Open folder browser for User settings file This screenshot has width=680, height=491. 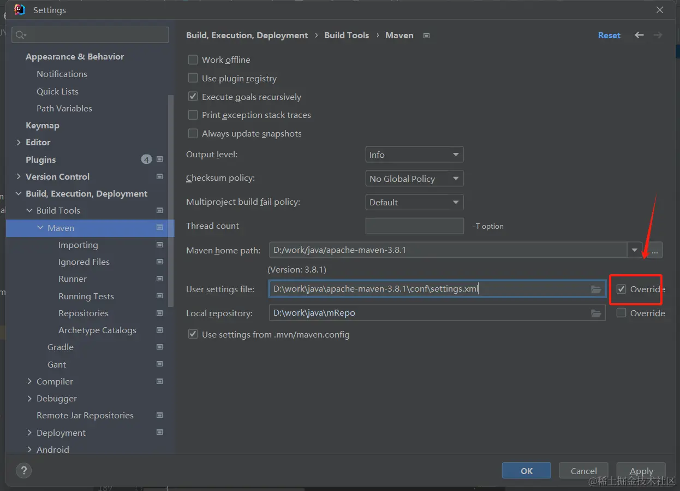[x=596, y=289]
